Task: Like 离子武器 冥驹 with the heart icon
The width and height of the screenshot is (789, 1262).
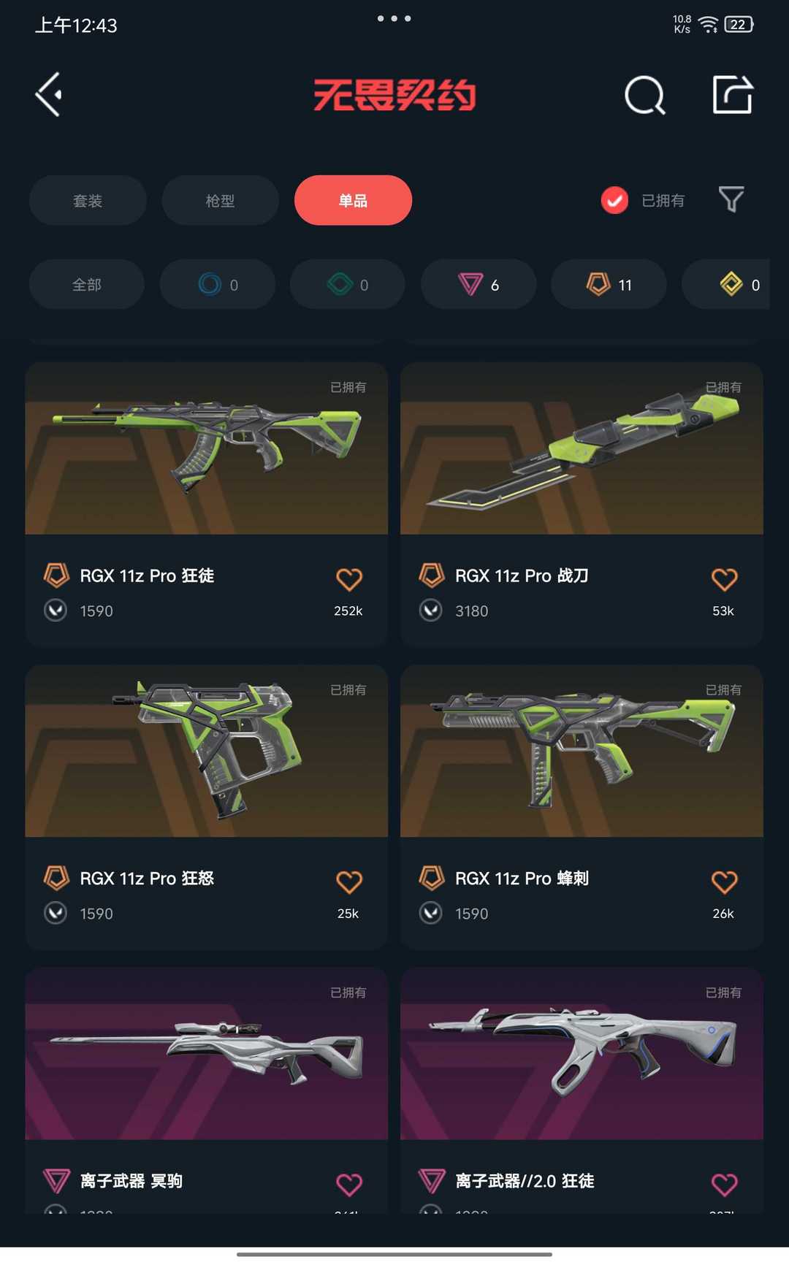Action: (x=349, y=1184)
